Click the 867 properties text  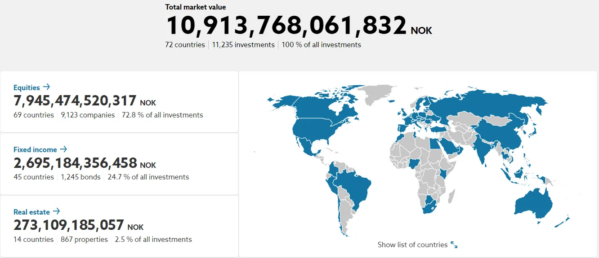84,239
